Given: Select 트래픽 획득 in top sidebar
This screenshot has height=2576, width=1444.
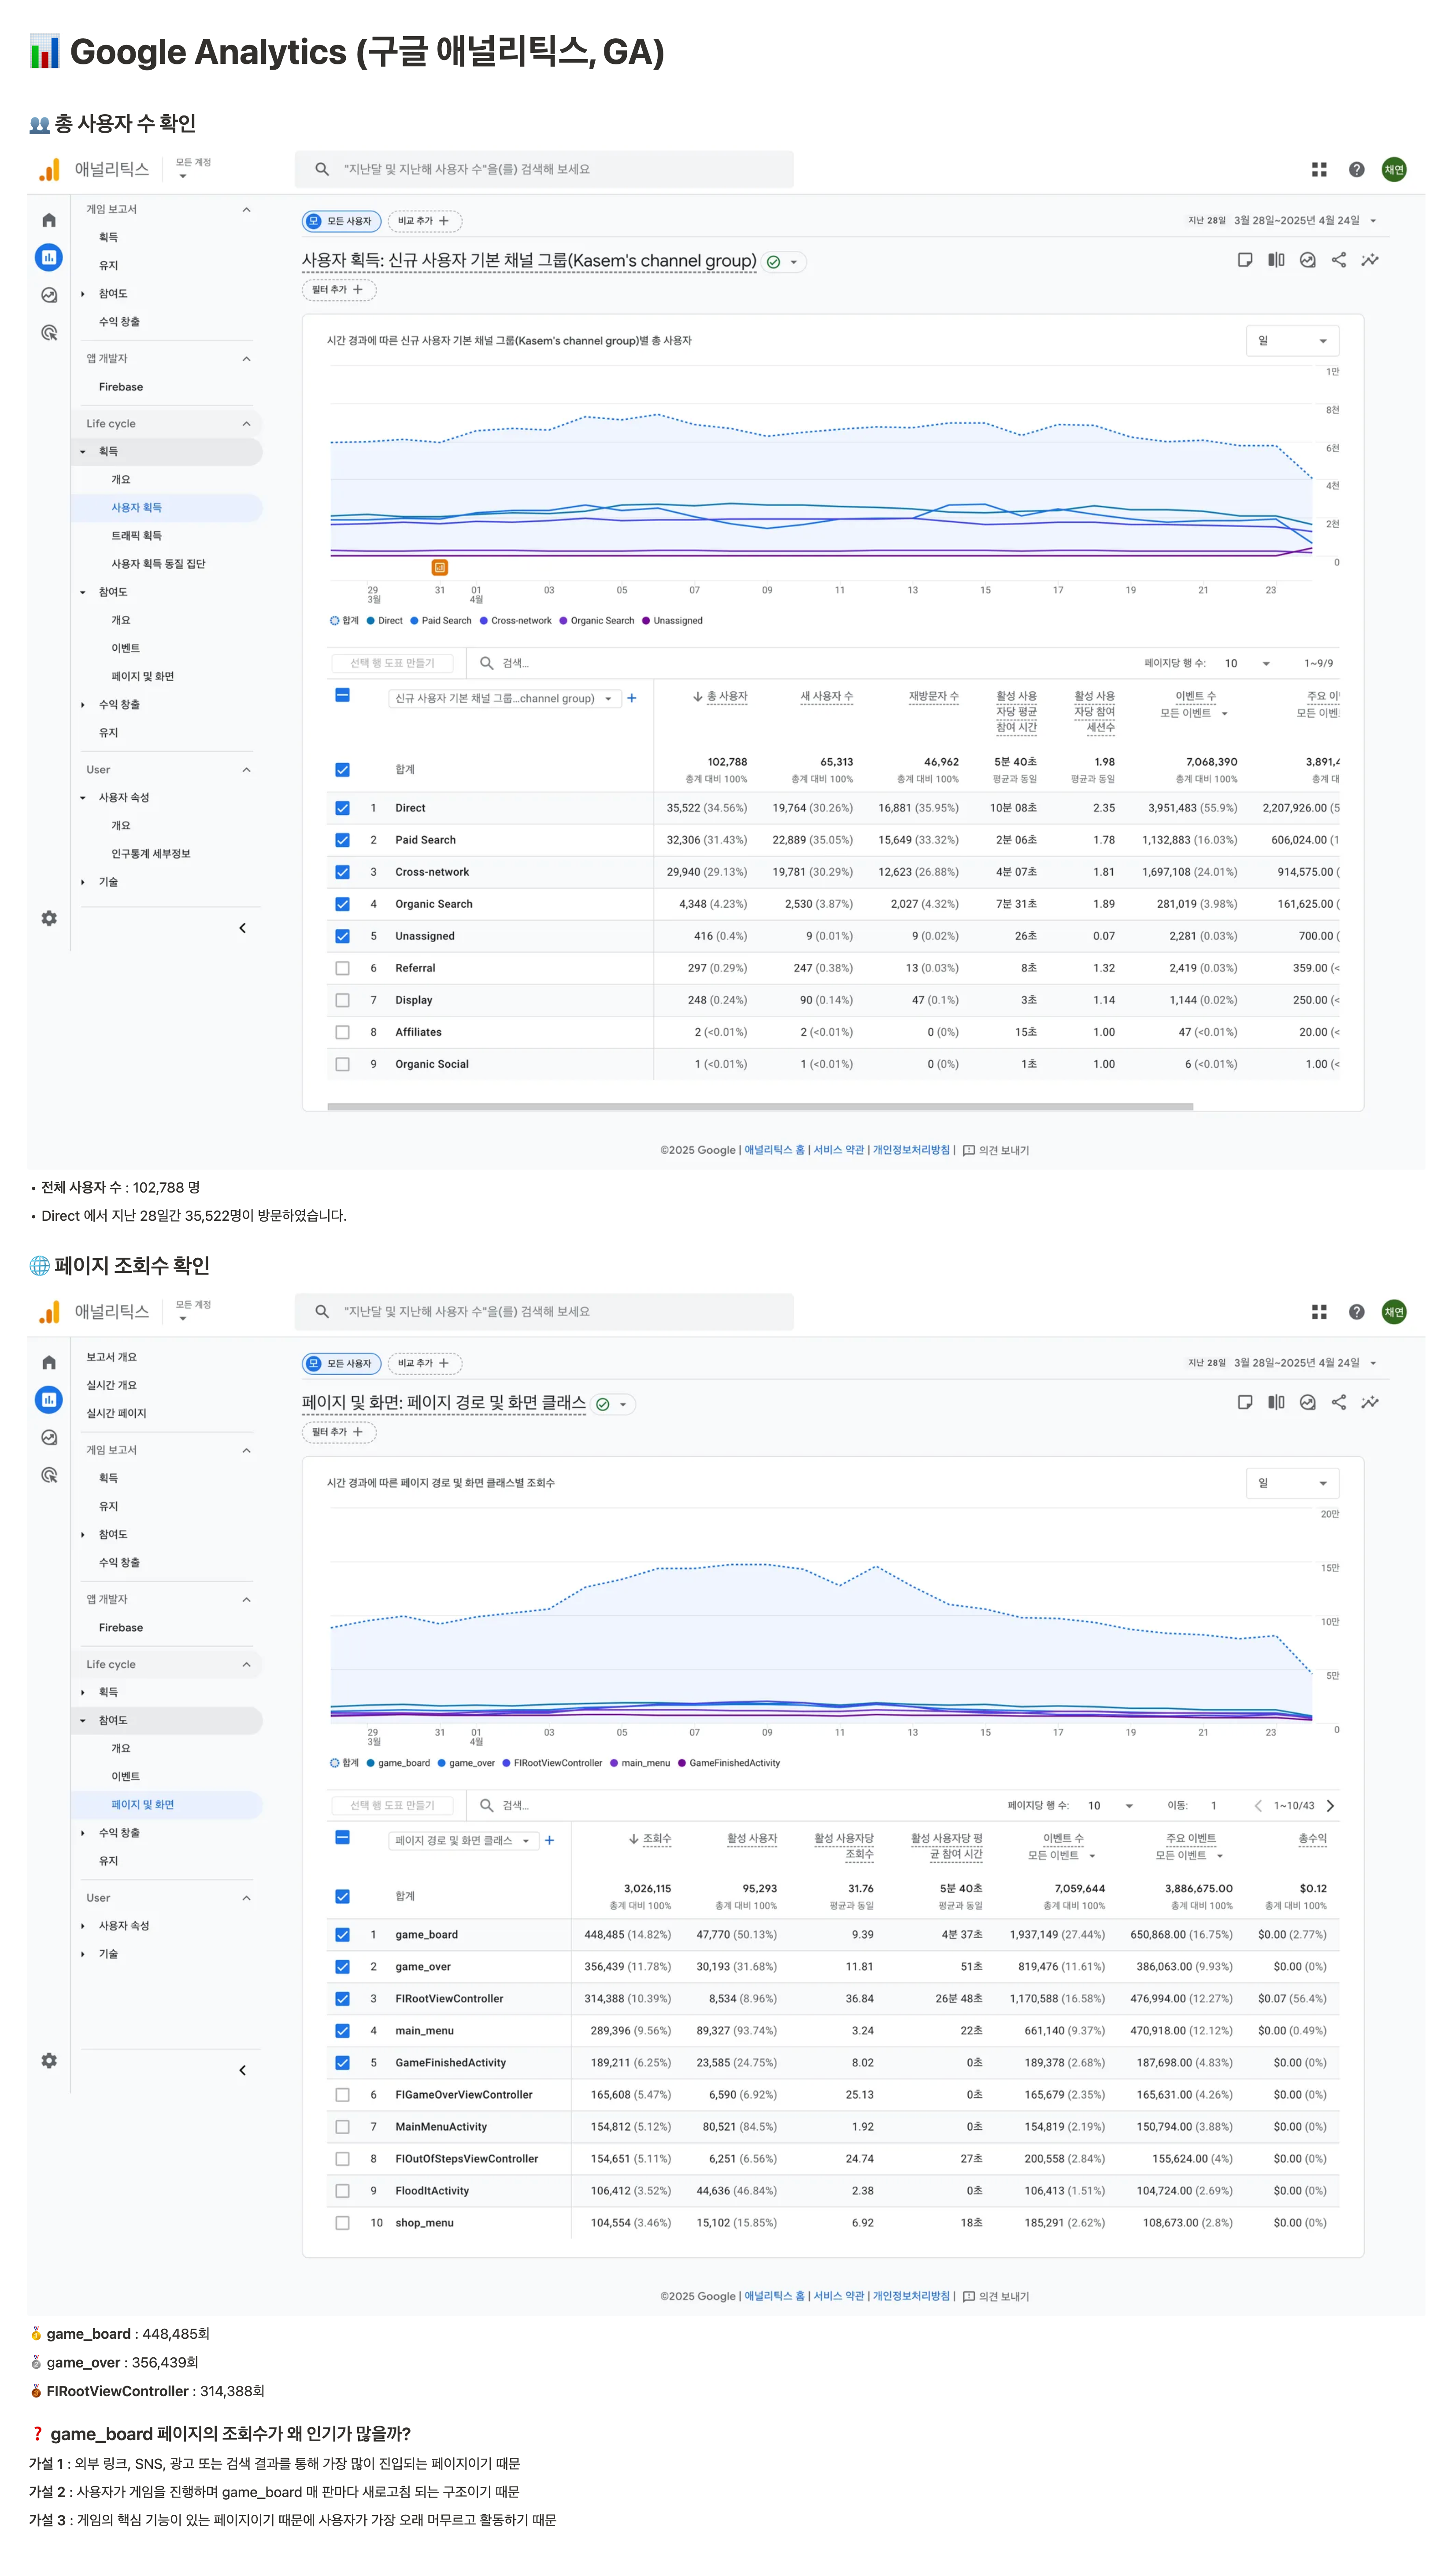Looking at the screenshot, I should click(136, 535).
